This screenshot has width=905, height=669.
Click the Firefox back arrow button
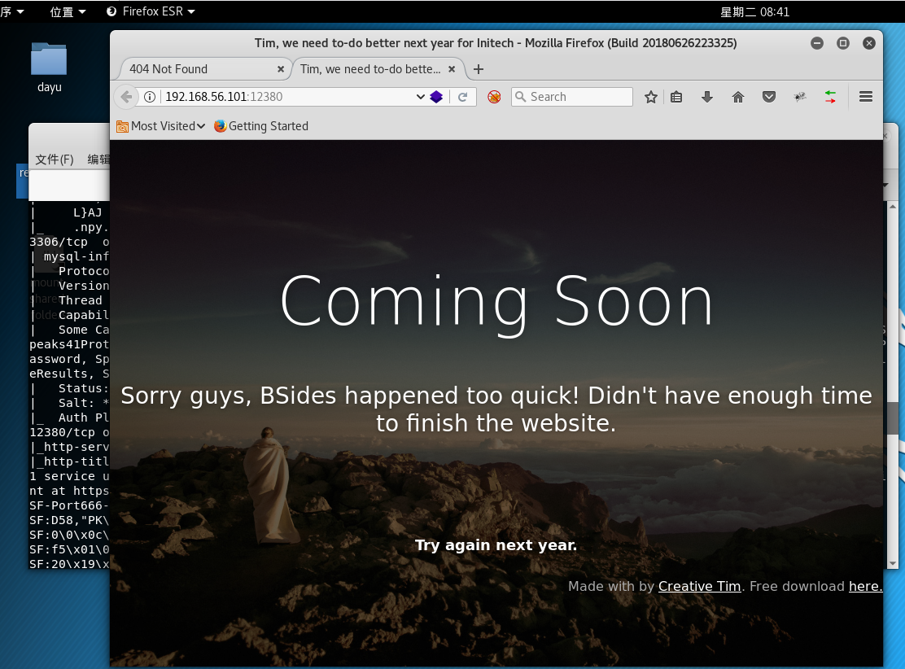pos(126,97)
